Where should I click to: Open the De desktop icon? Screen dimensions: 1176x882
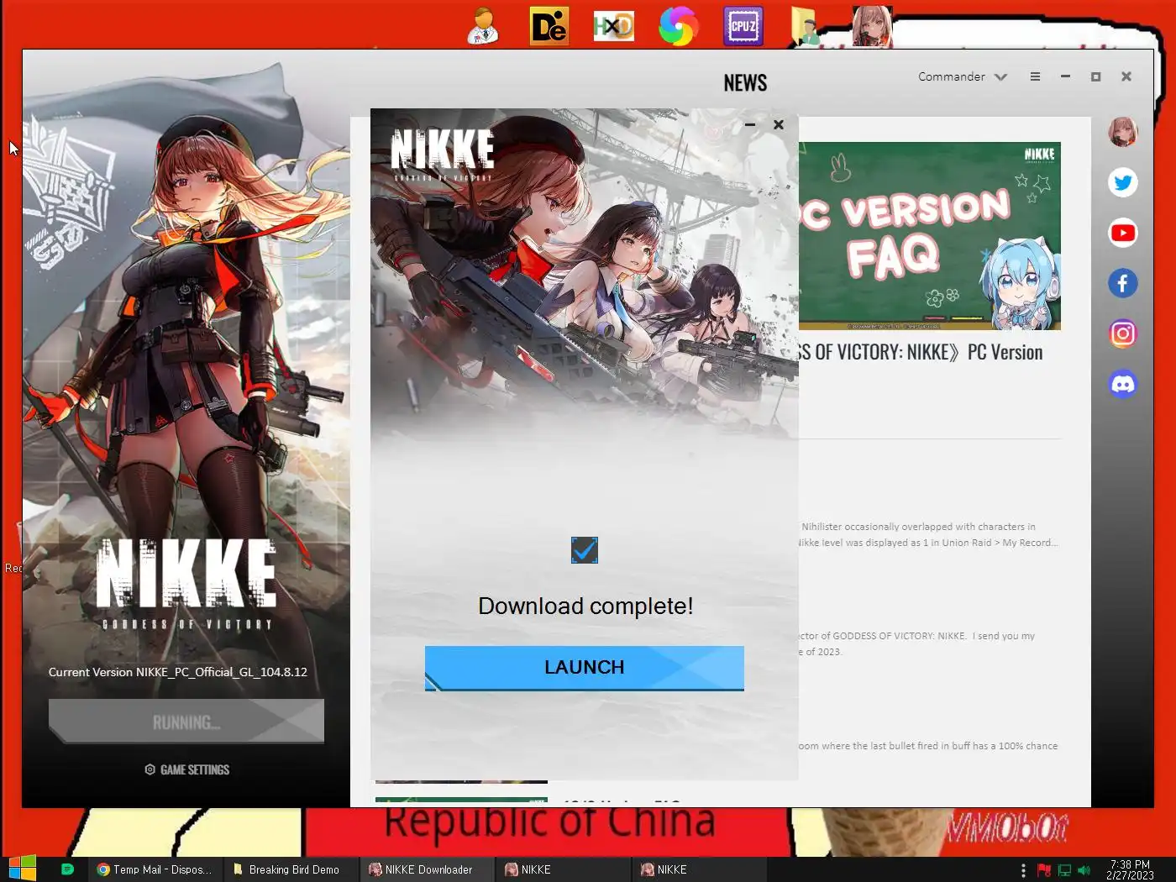[x=549, y=26]
